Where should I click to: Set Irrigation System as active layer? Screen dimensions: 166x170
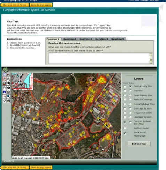pos(130,113)
